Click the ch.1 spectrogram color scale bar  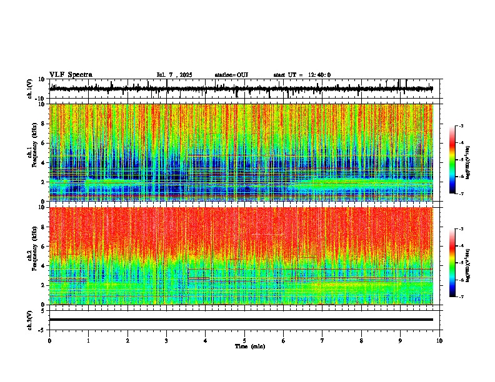(452, 160)
